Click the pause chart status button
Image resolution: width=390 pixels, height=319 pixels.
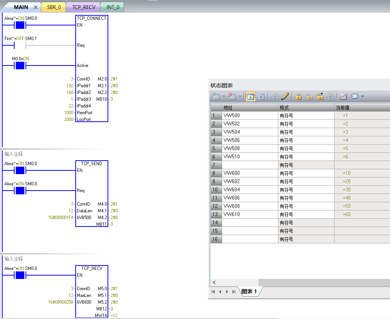pos(261,97)
